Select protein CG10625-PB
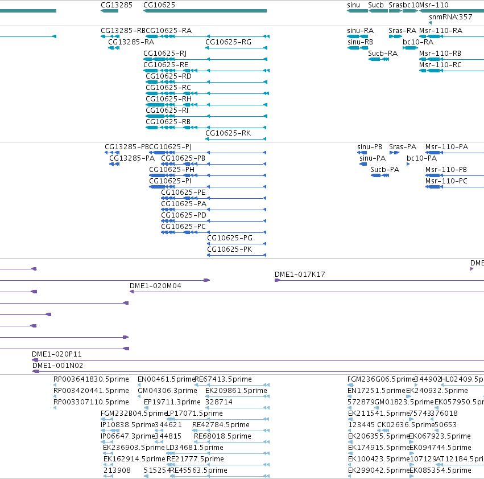484x479 pixels. pyautogui.click(x=183, y=158)
